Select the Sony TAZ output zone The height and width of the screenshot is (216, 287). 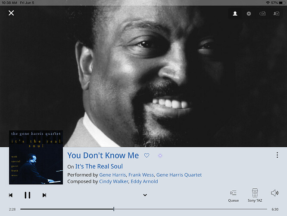(x=255, y=195)
